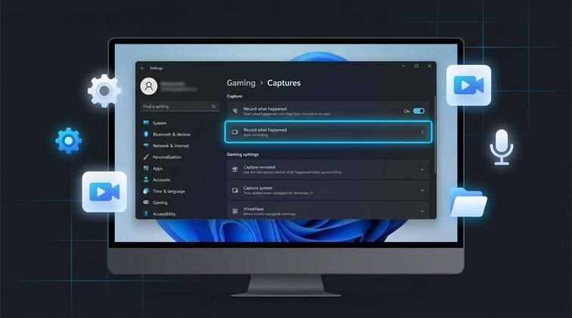Select the Apps icon in the sidebar
Screen dimensions: 572x318
click(x=146, y=168)
